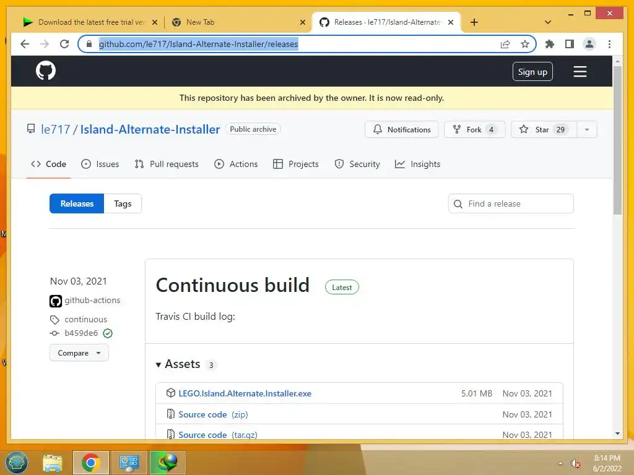Click the green verified check icon
The width and height of the screenshot is (634, 475).
pos(108,333)
